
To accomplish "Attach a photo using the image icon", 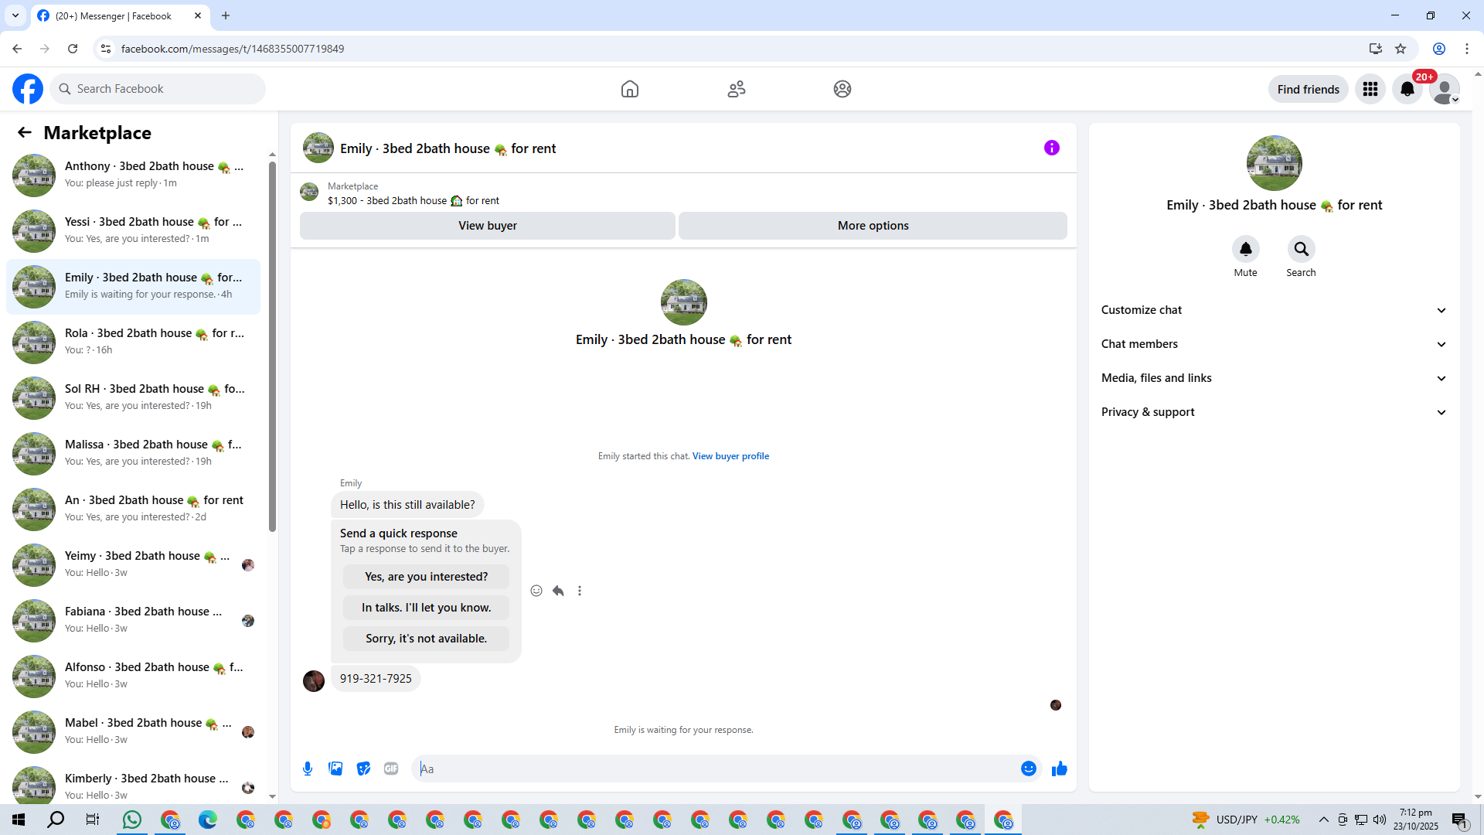I will coord(335,769).
